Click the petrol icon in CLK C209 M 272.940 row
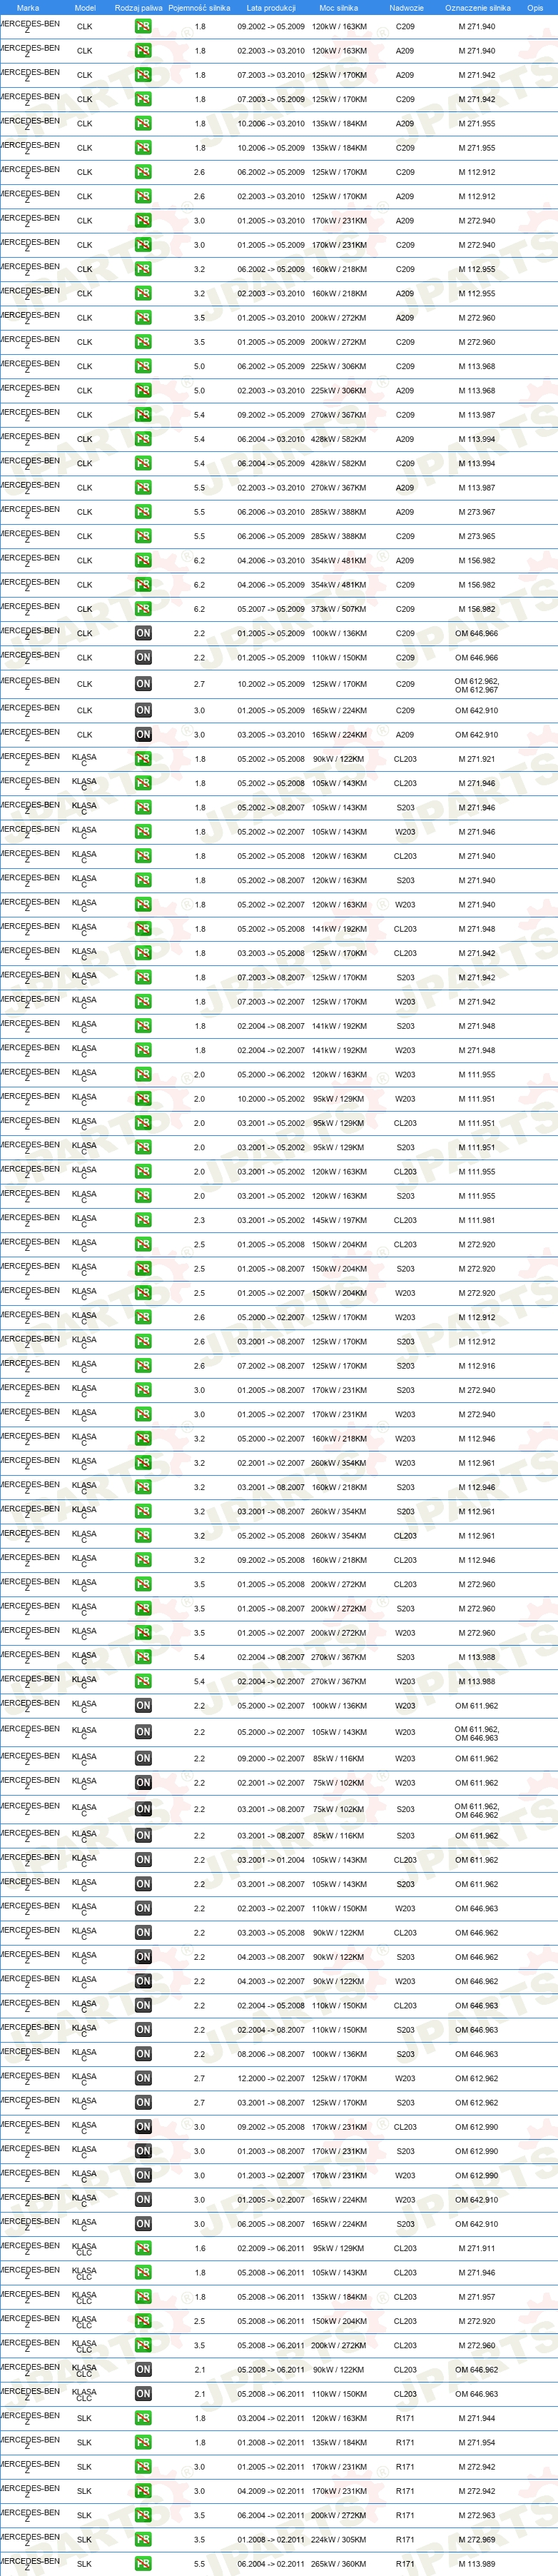The image size is (558, 2576). pyautogui.click(x=143, y=245)
